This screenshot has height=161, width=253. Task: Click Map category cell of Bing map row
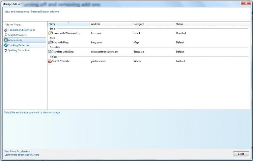pos(136,42)
